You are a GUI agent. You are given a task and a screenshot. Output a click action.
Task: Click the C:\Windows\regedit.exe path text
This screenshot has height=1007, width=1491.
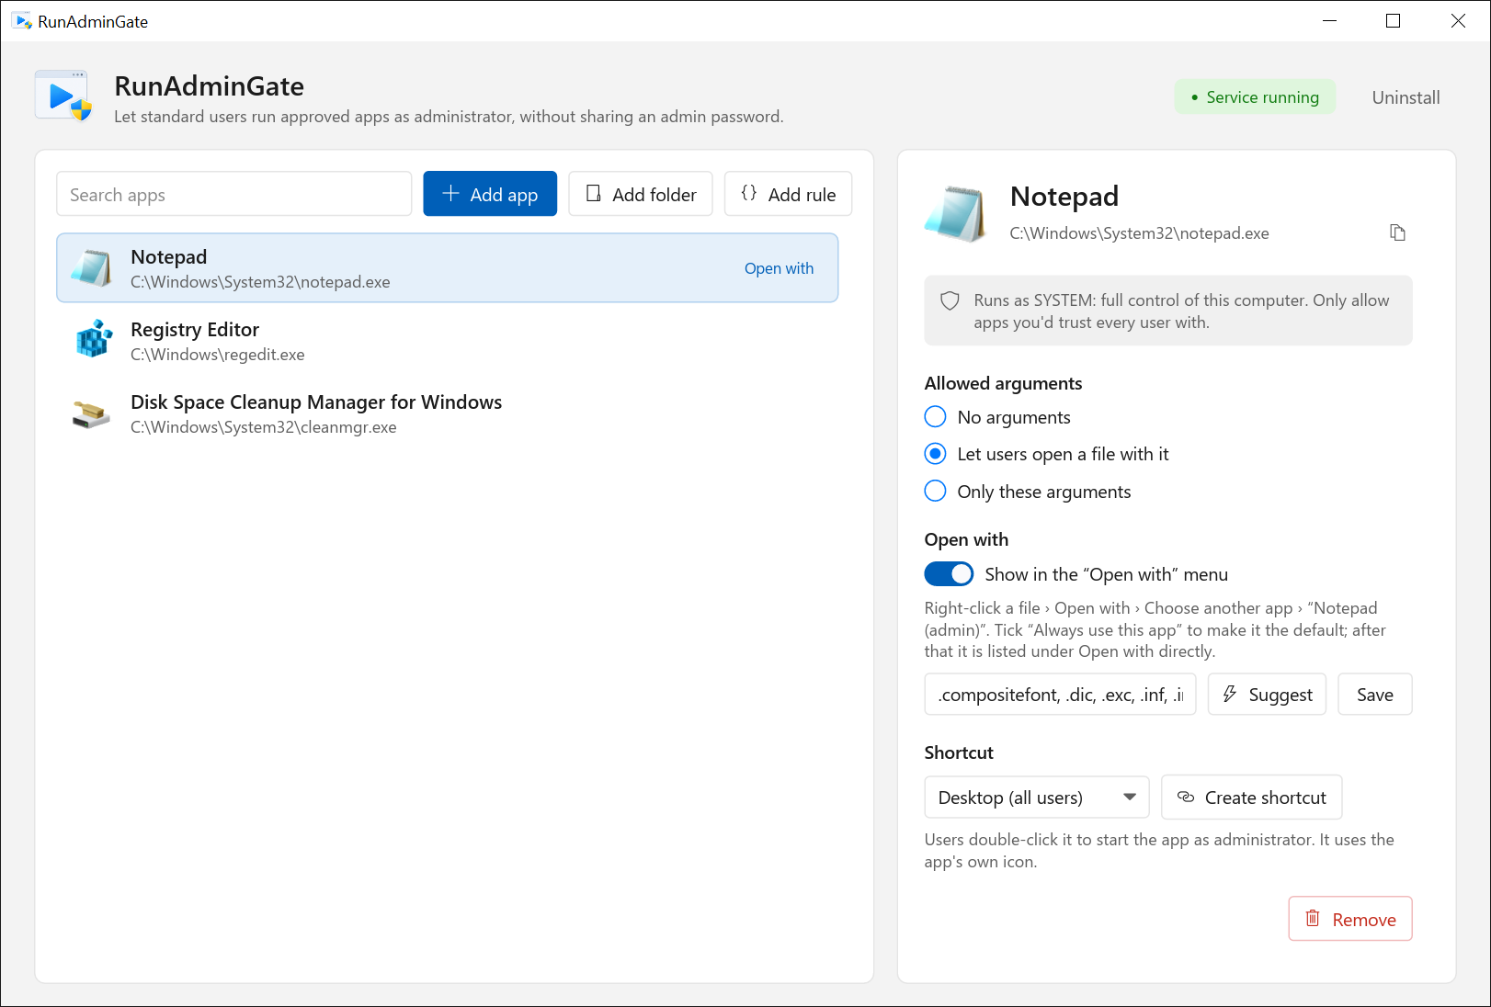click(218, 355)
